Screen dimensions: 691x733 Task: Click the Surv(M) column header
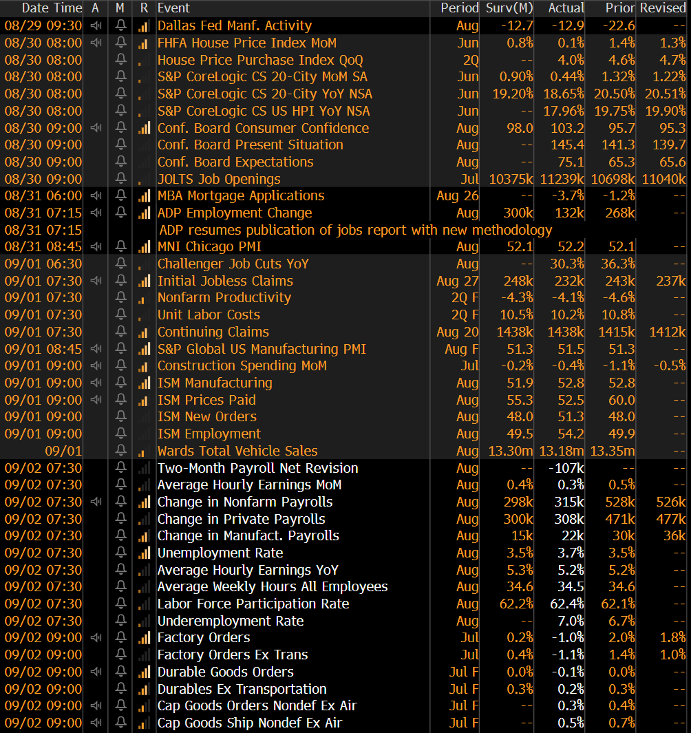click(x=509, y=8)
